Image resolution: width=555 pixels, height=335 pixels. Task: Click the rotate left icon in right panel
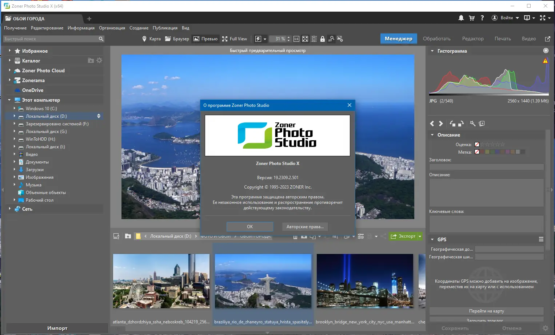[x=452, y=124]
